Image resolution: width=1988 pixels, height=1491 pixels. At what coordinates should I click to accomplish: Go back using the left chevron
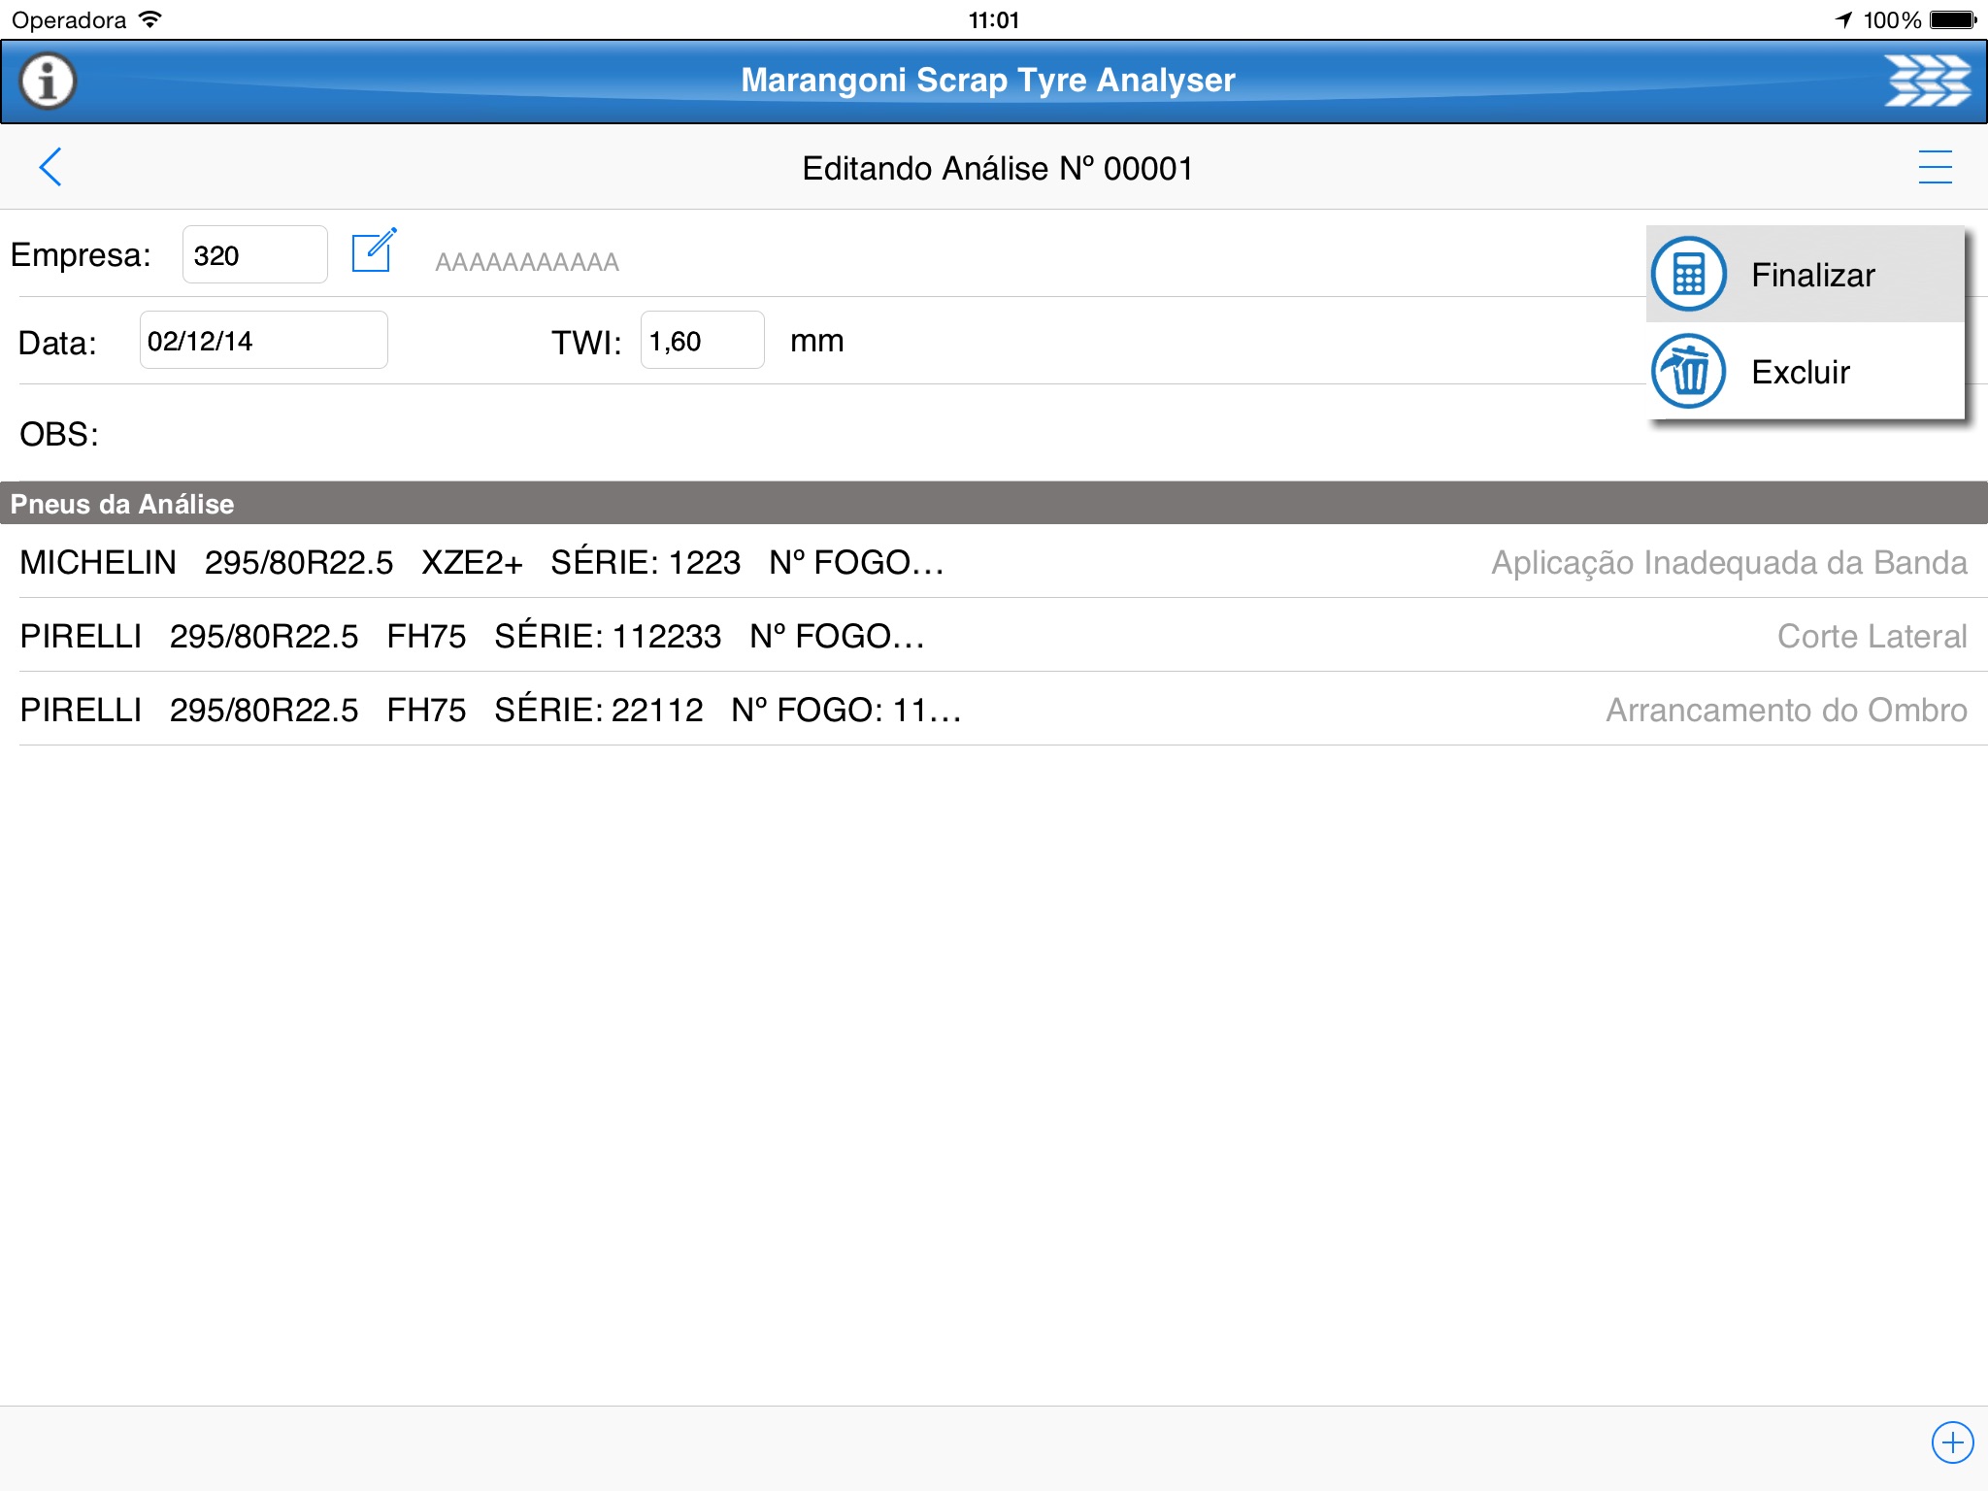[x=50, y=167]
